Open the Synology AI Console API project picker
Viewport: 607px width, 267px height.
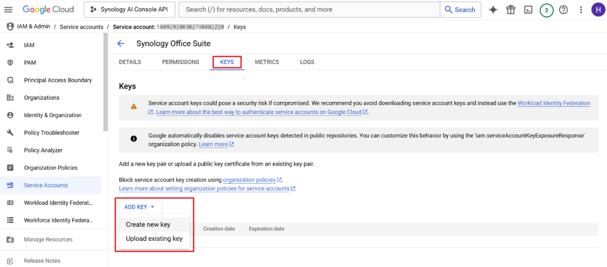pos(129,9)
